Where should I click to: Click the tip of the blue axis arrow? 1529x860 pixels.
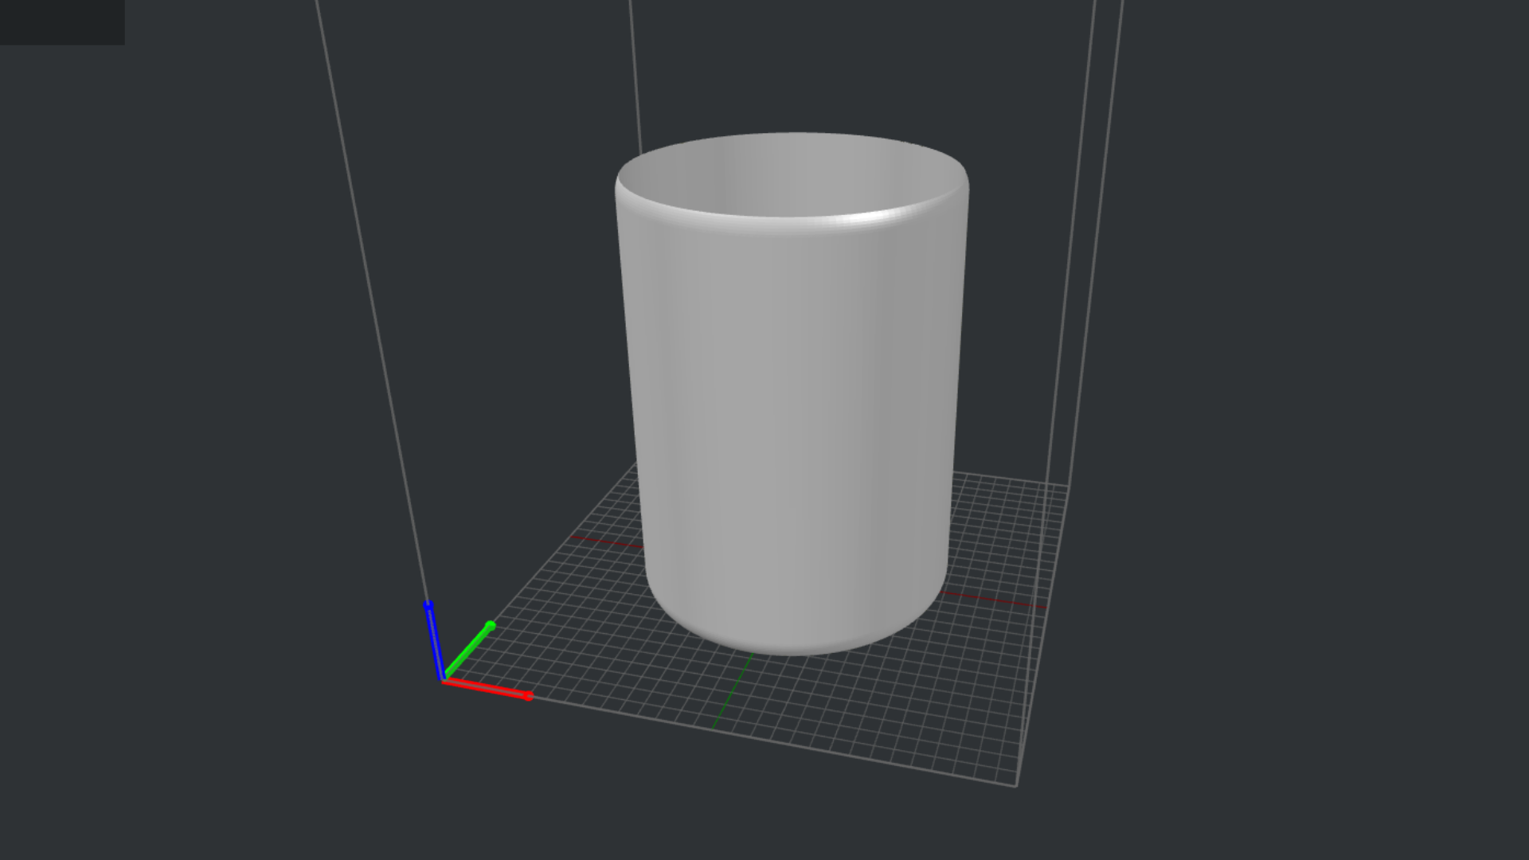coord(429,603)
